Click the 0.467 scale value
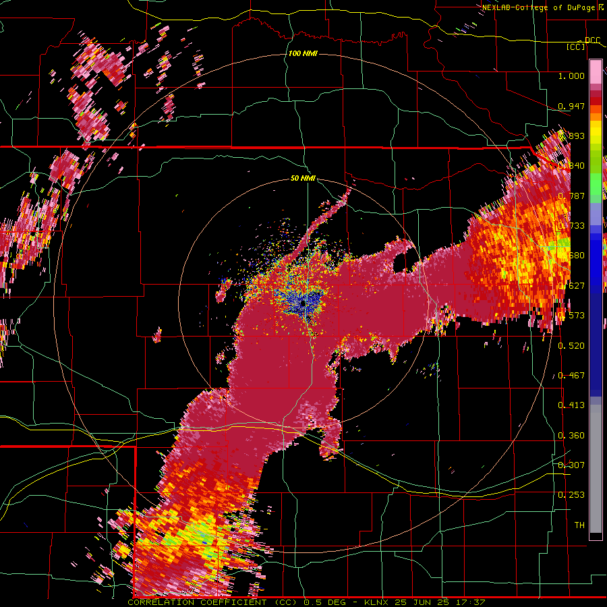This screenshot has height=607, width=607. 571,375
